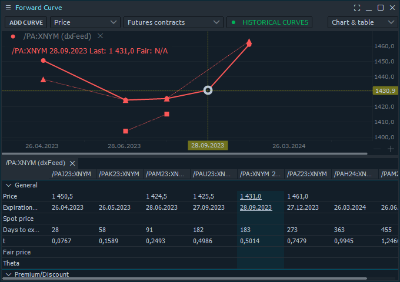Screen dimensions: 400x282
Task: Click the price cell 1 461,0
Action: pos(298,196)
